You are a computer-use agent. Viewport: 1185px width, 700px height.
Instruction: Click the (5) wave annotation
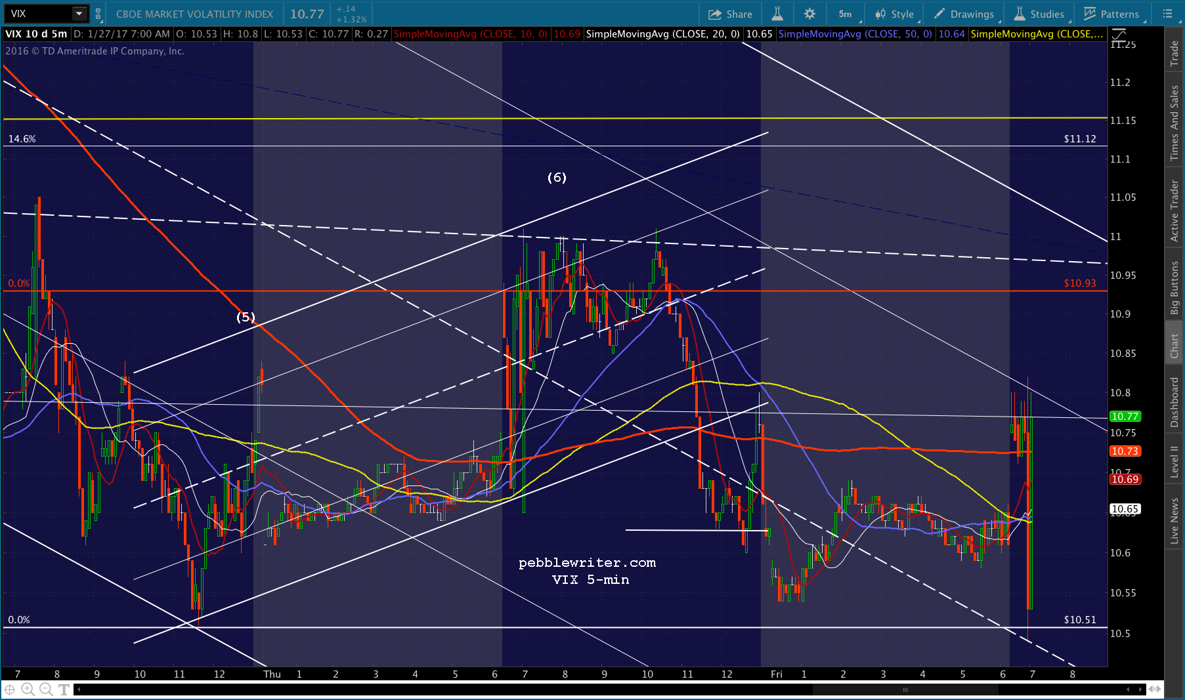pyautogui.click(x=246, y=317)
